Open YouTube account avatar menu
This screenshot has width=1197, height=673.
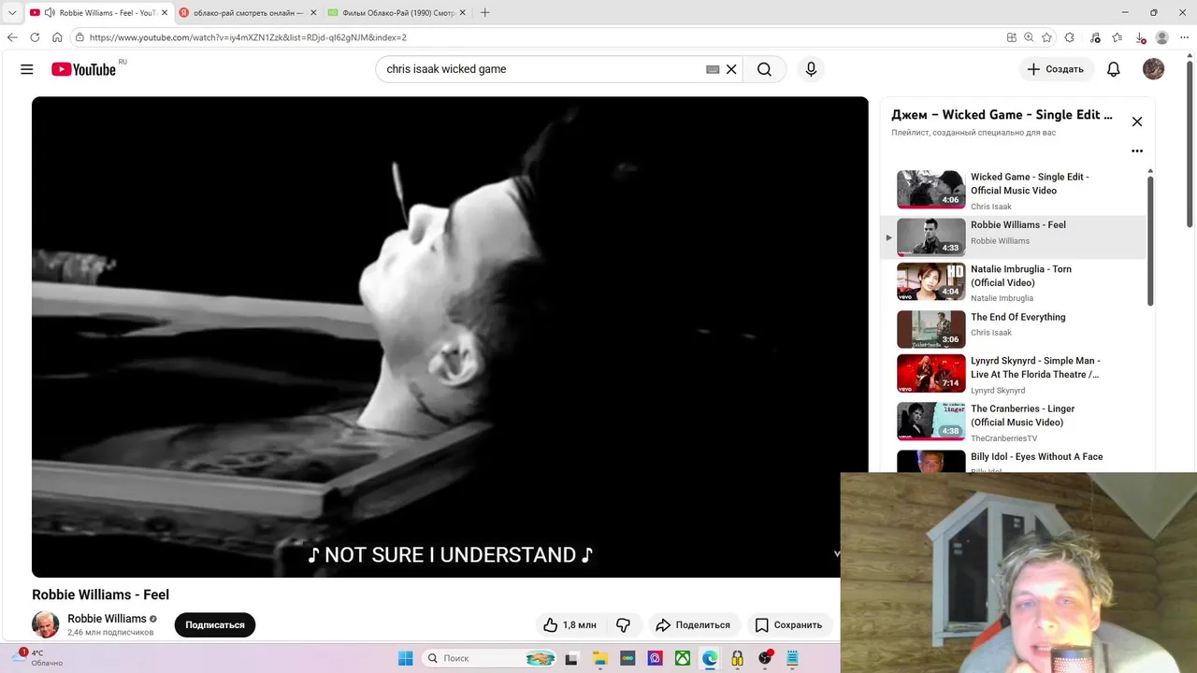click(x=1153, y=69)
